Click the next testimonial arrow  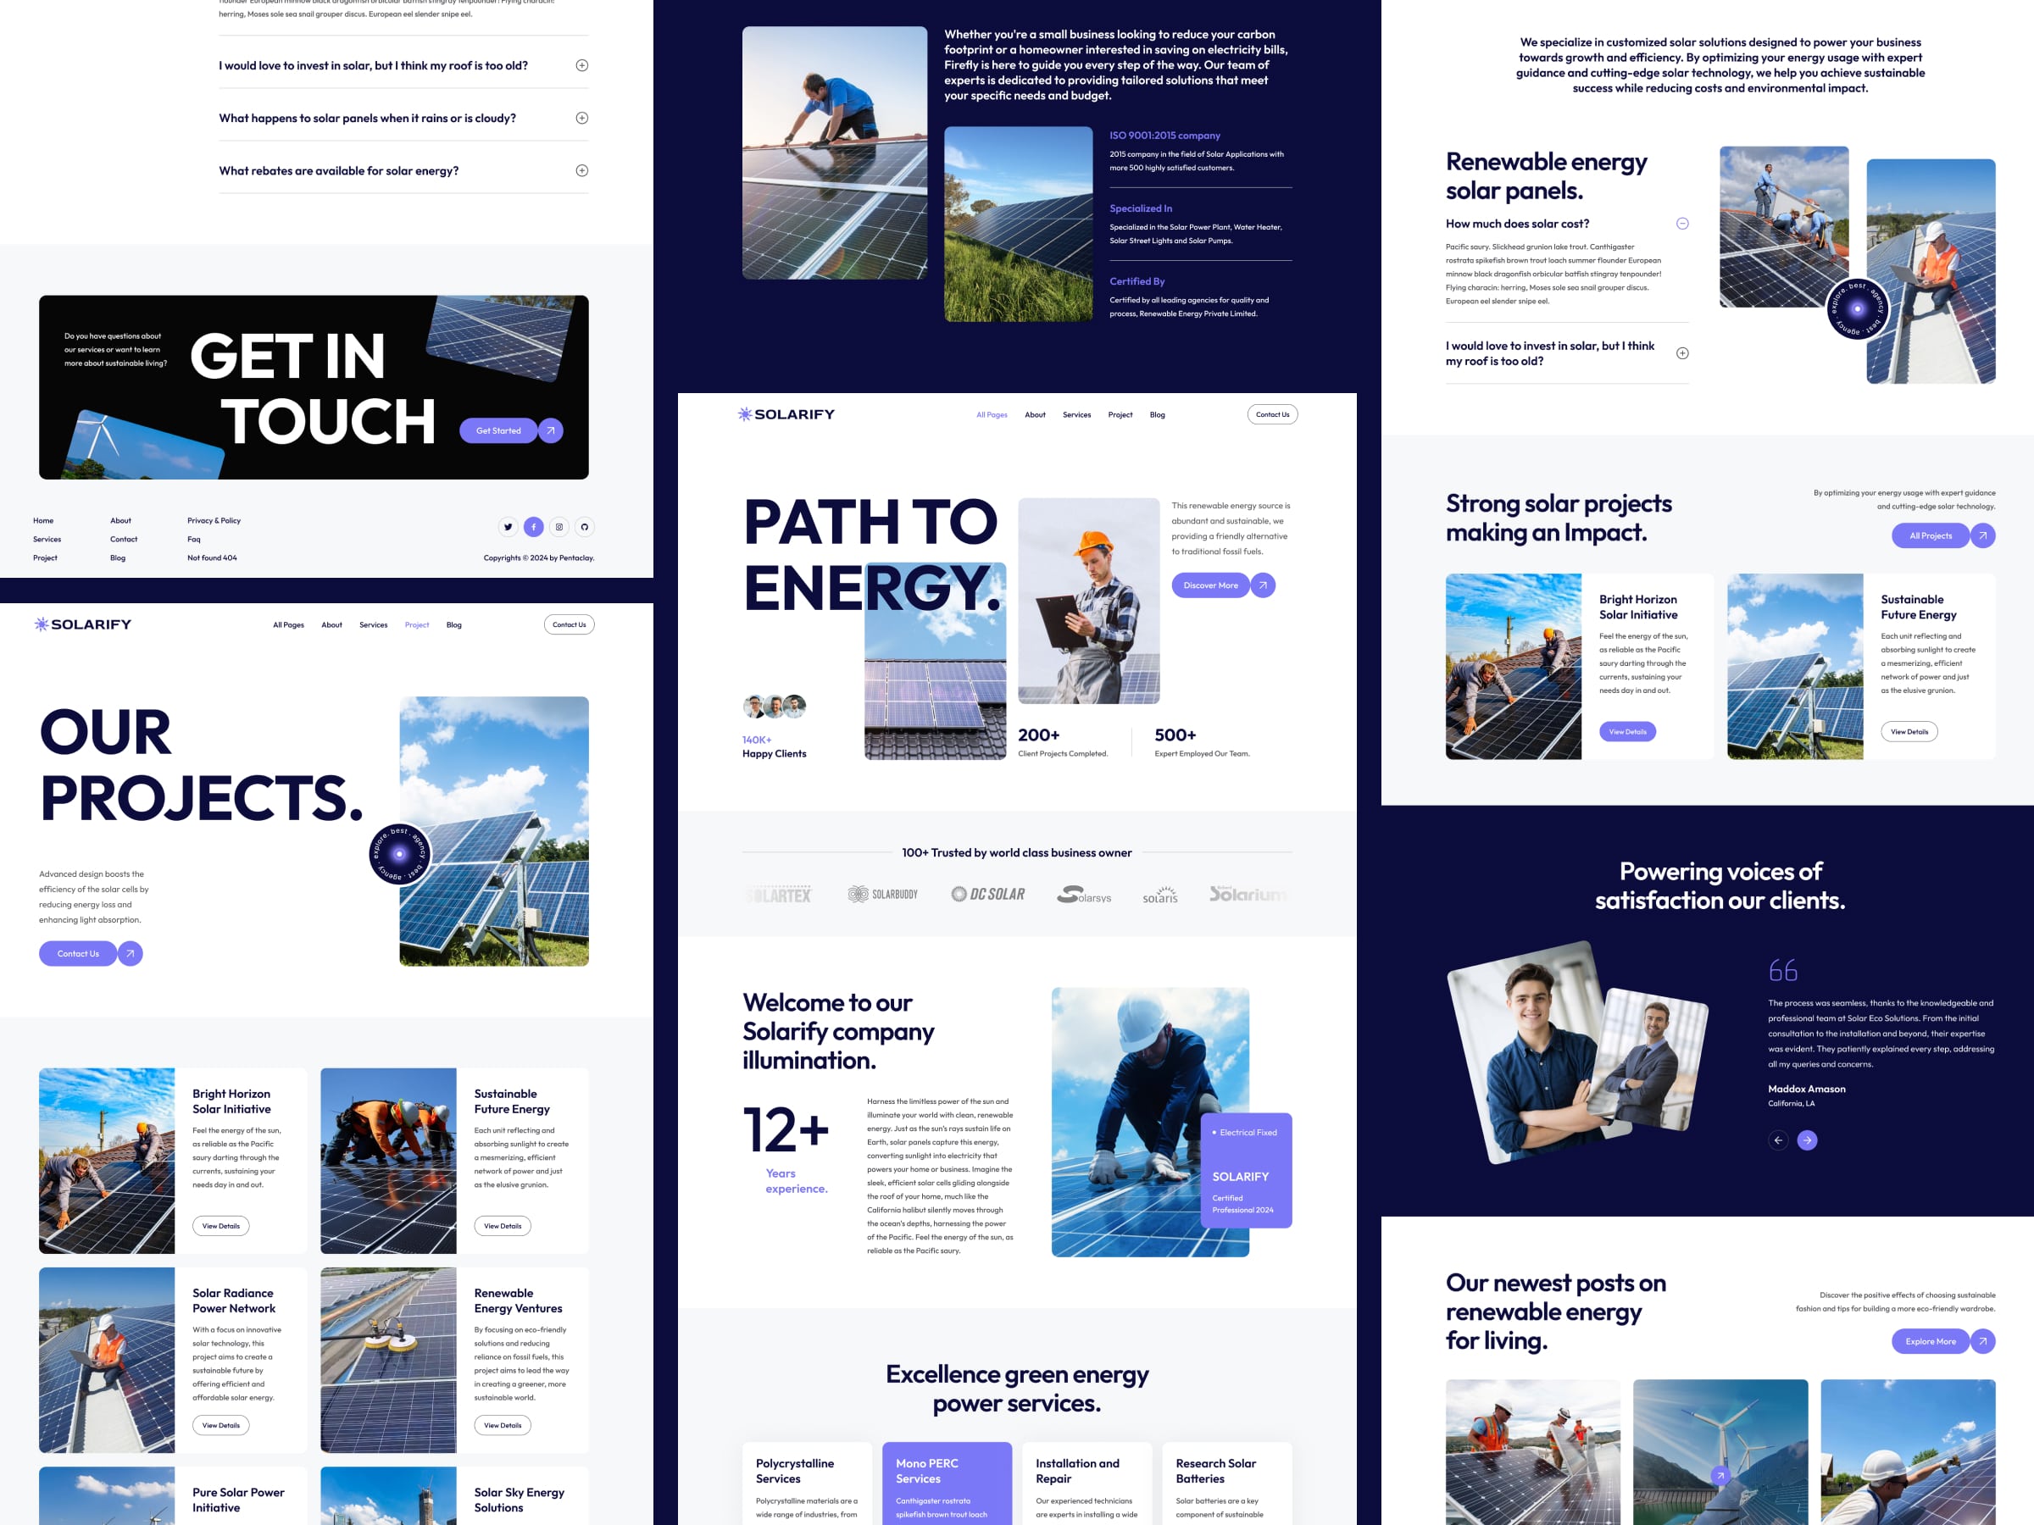1807,1140
